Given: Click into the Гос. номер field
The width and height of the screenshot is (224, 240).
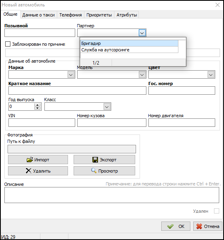Looking at the screenshot, I should click(182, 90).
